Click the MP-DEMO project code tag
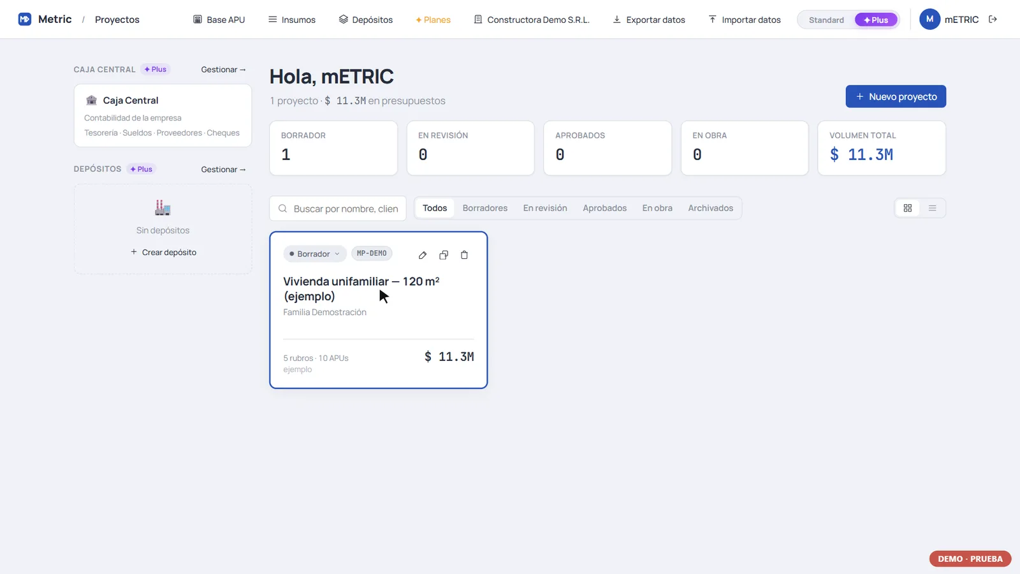 point(372,254)
